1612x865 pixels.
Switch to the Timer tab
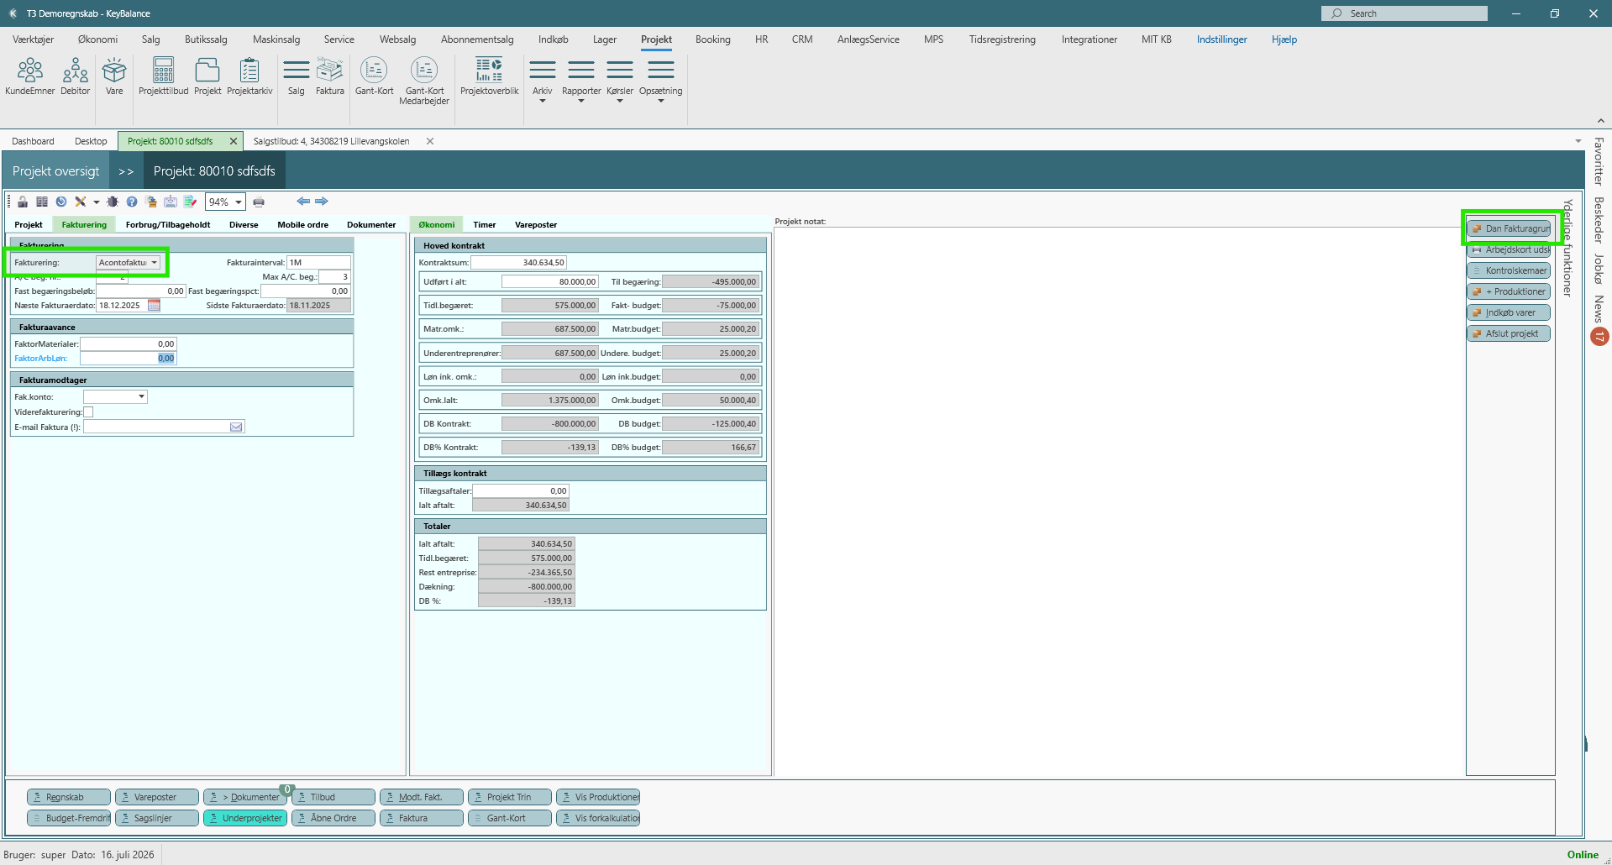[485, 225]
